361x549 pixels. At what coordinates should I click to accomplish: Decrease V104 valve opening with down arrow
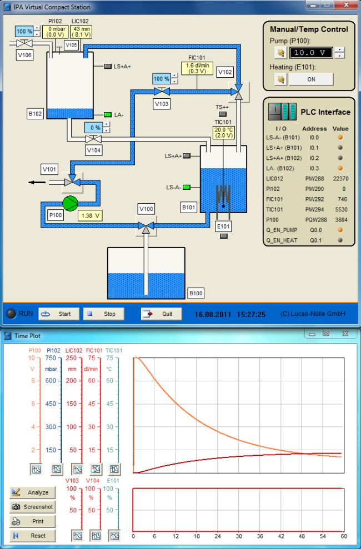pyautogui.click(x=107, y=130)
